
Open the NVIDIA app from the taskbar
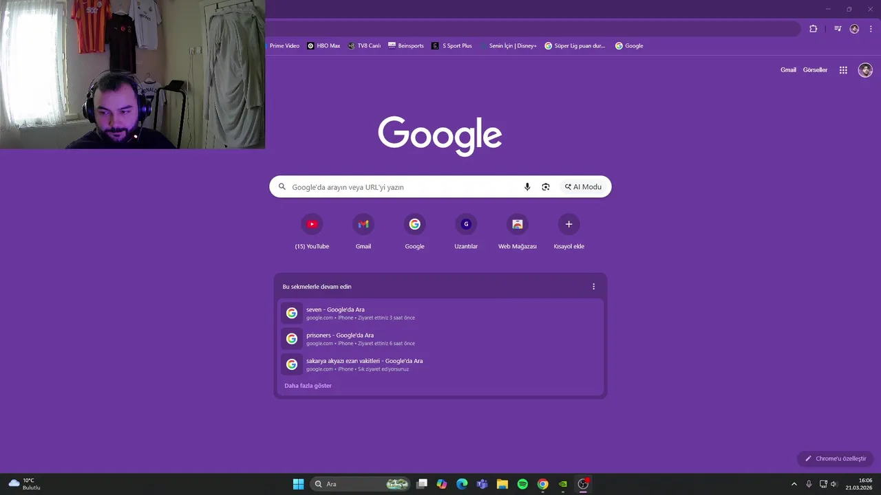click(563, 484)
